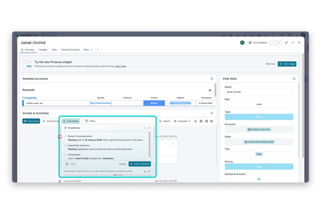Screen dimensions: 321x214
Task: Switch to the Emails & Activities tab
Action: coord(71,50)
